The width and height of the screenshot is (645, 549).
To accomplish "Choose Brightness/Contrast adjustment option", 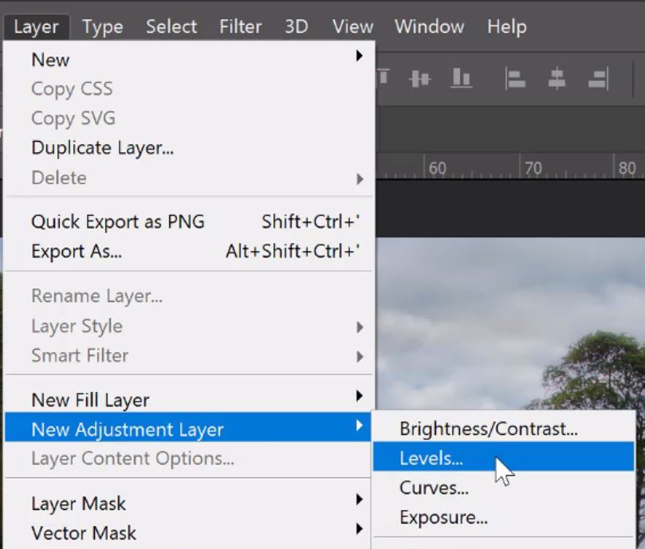I will (x=488, y=429).
